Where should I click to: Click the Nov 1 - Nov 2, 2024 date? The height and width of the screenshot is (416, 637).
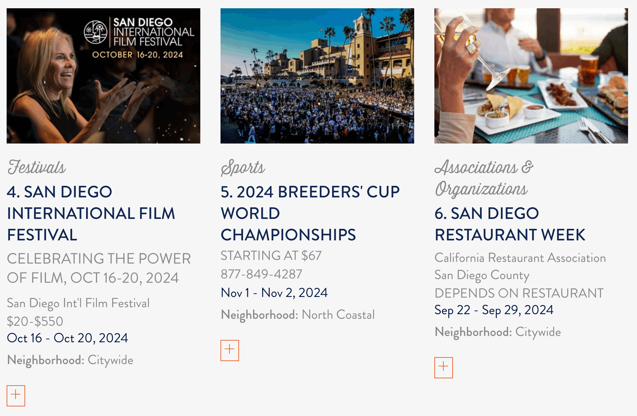274,293
